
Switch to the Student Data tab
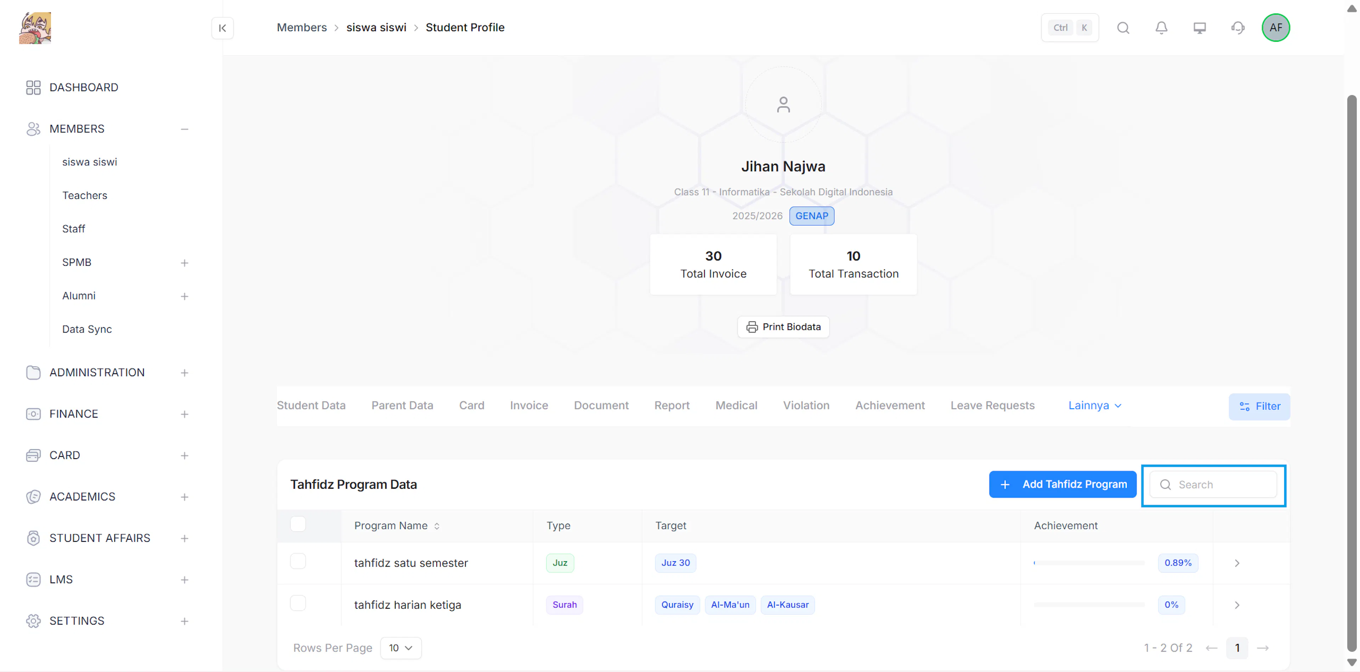click(x=311, y=406)
